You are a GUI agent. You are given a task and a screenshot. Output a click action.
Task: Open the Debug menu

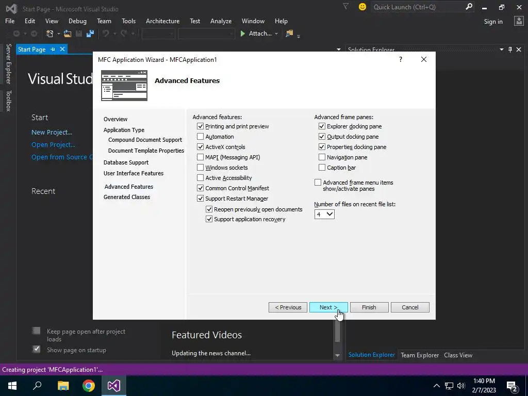point(77,21)
